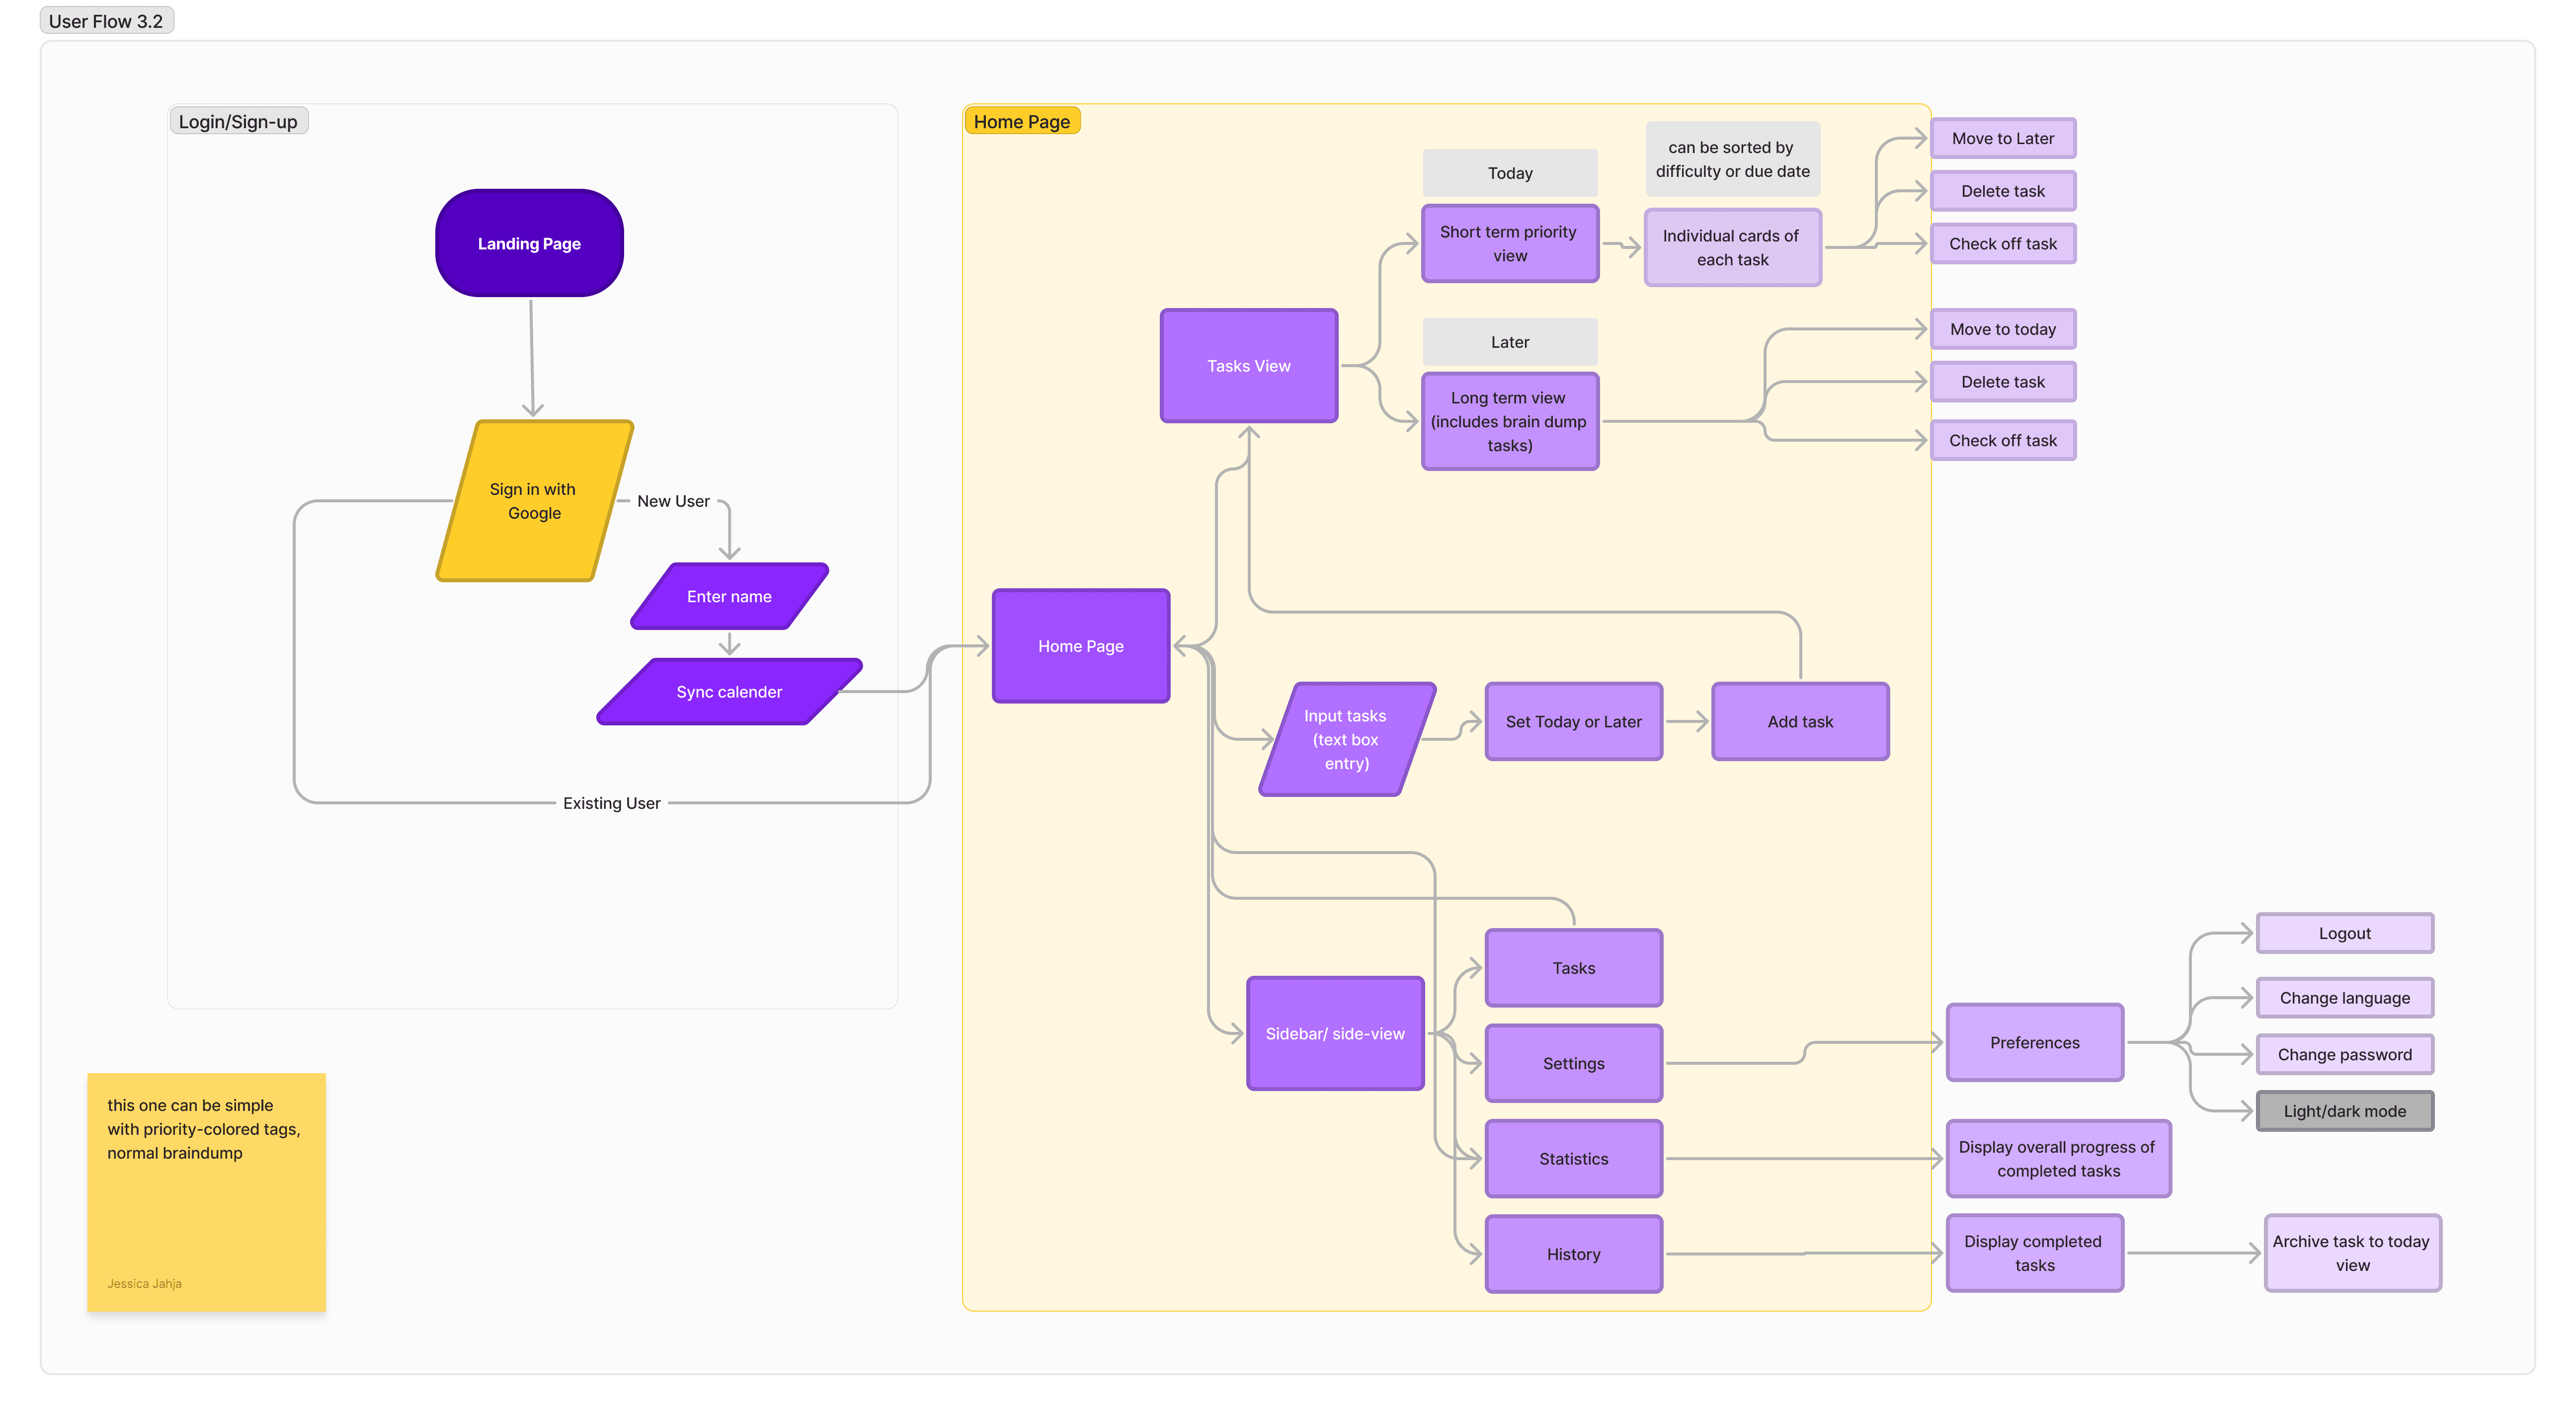2576x1415 pixels.
Task: Click the gray Light/dark mode node
Action: pyautogui.click(x=2344, y=1110)
